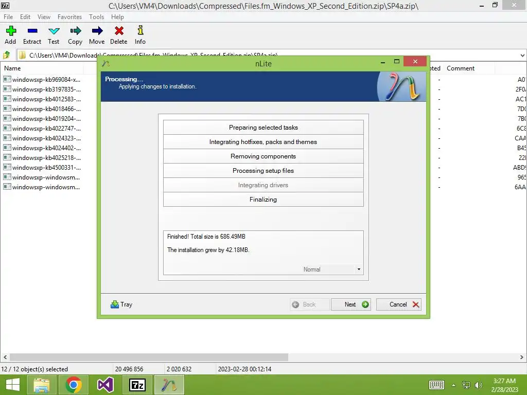Open the View menu in 7-Zip
This screenshot has width=527, height=395.
[x=44, y=17]
